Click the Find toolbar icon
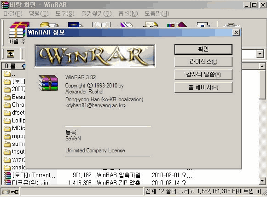 point(151,25)
